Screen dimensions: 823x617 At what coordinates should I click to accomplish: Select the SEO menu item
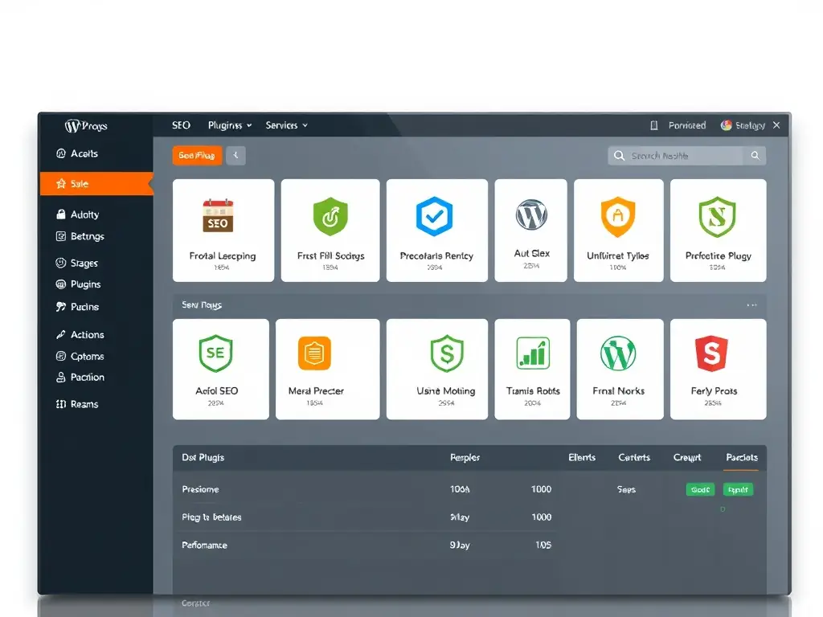tap(180, 125)
